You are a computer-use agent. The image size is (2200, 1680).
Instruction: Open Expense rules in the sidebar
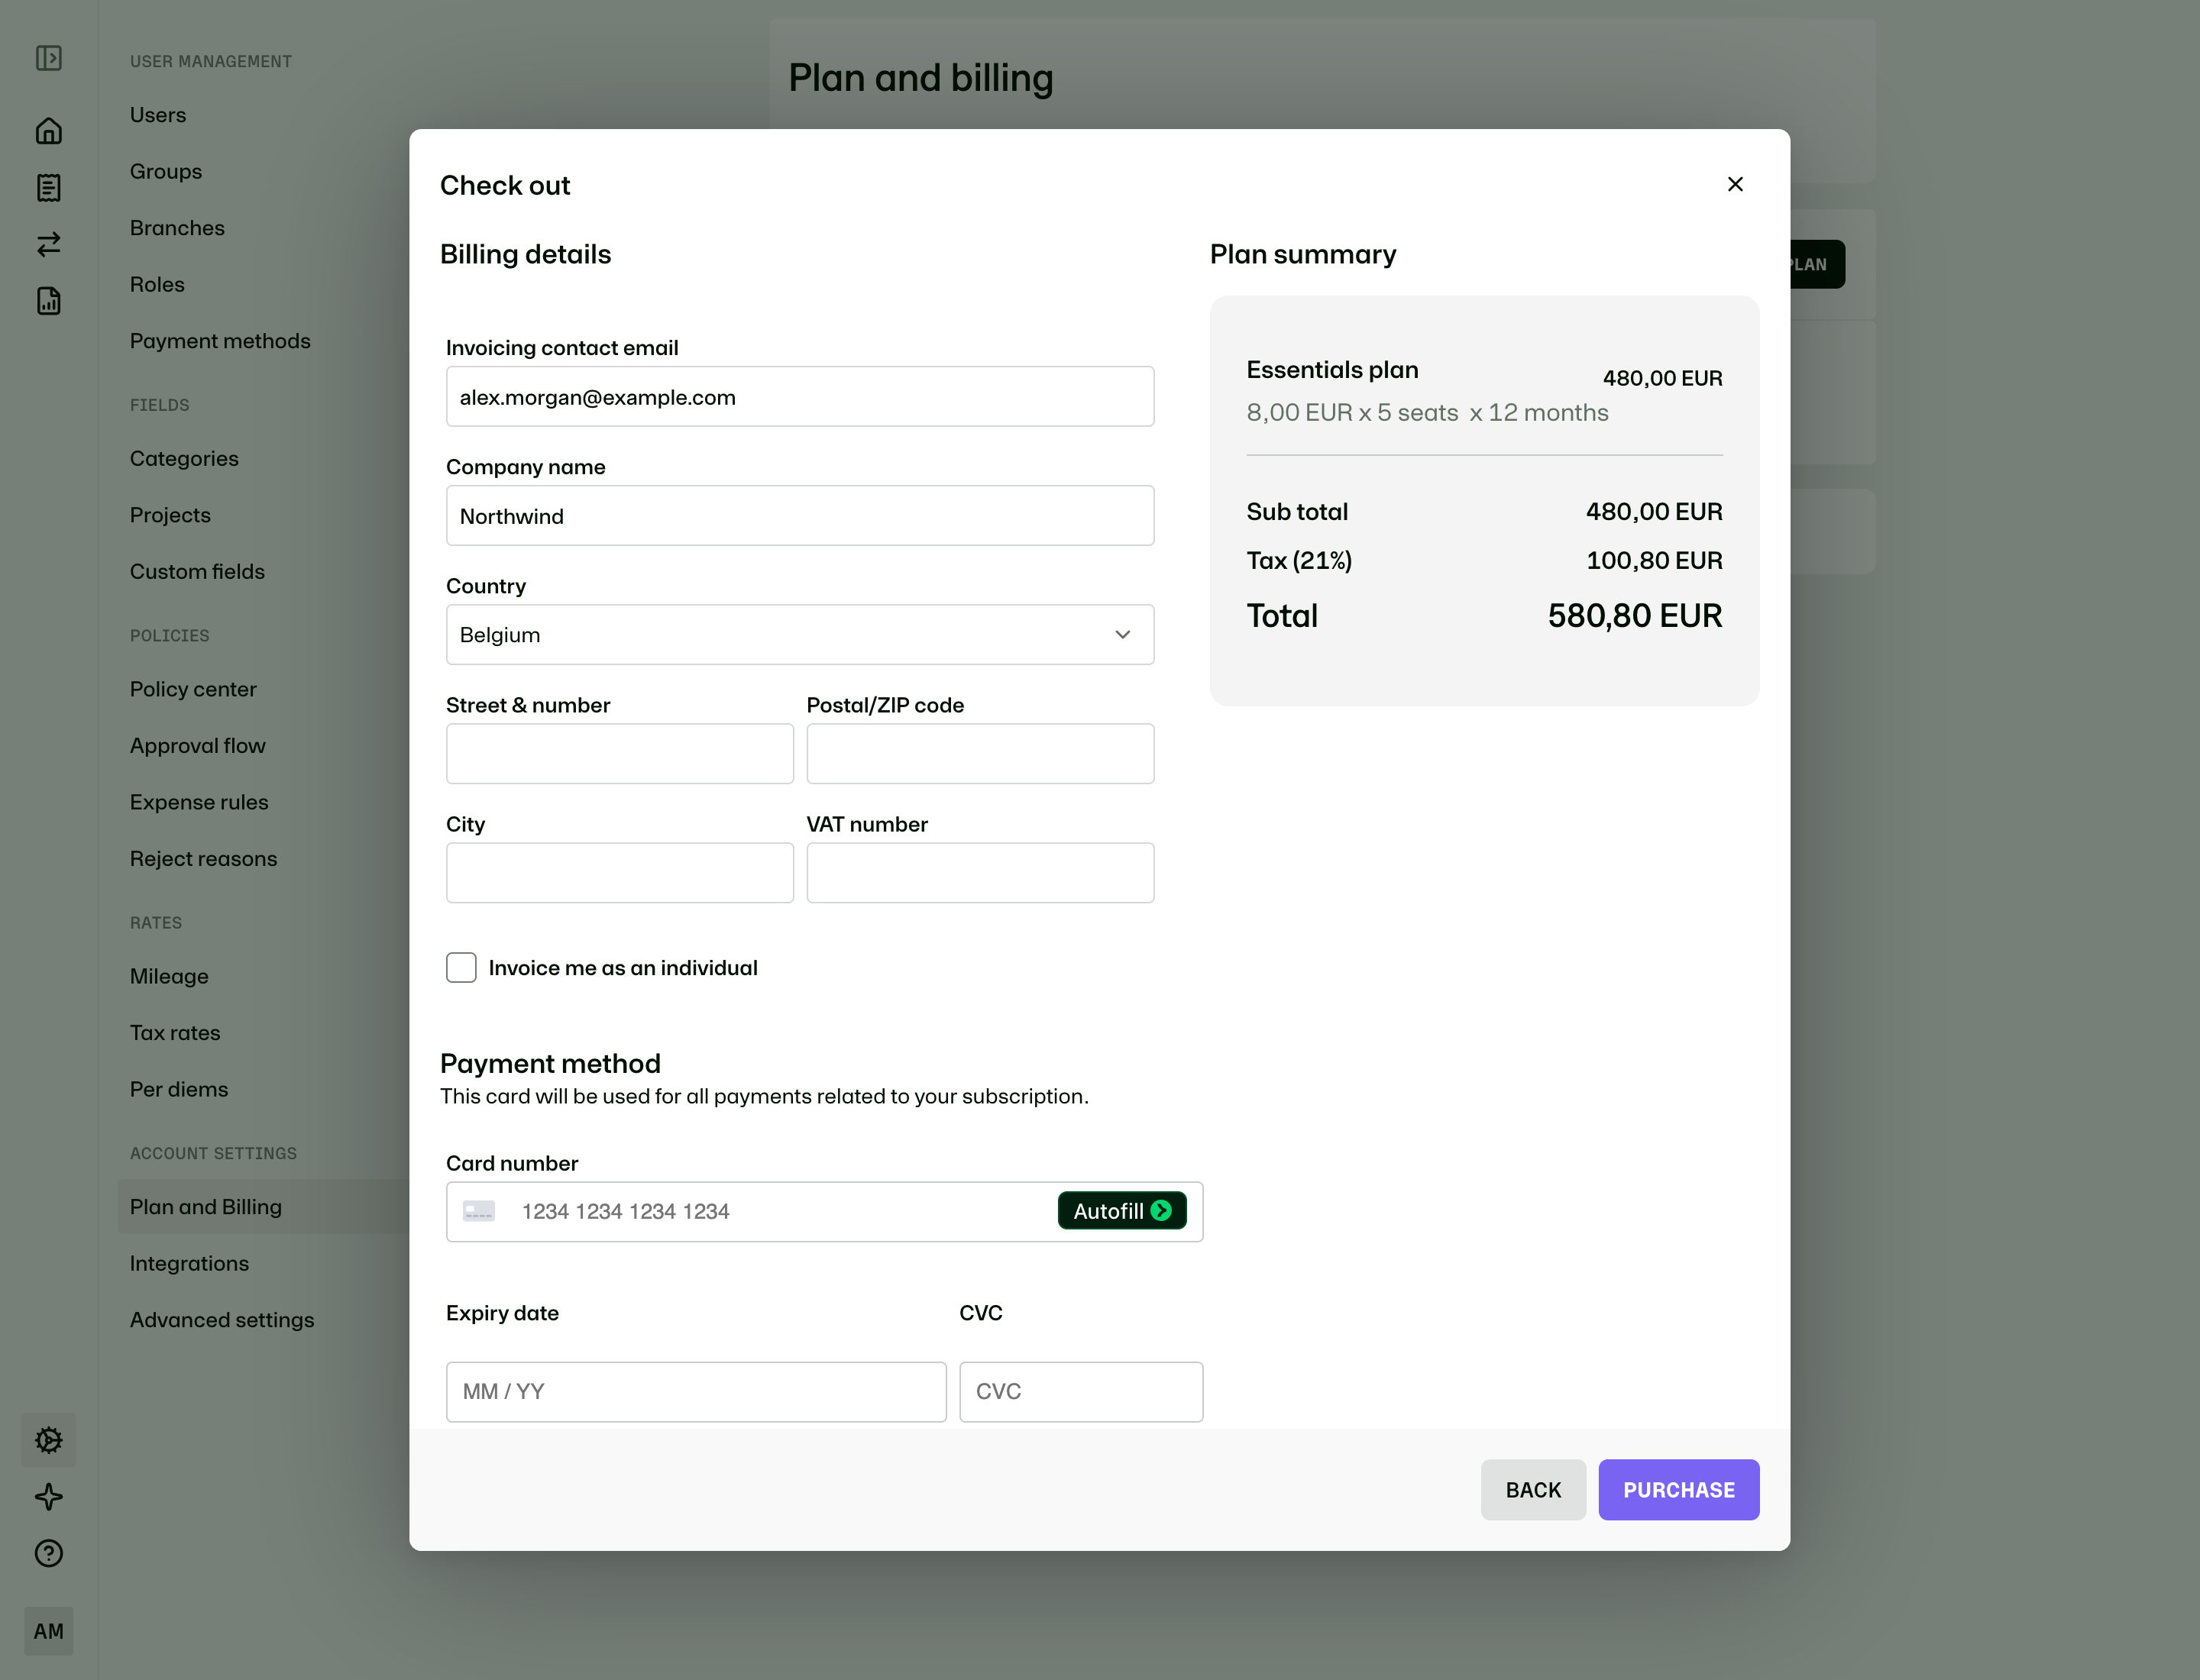point(199,802)
